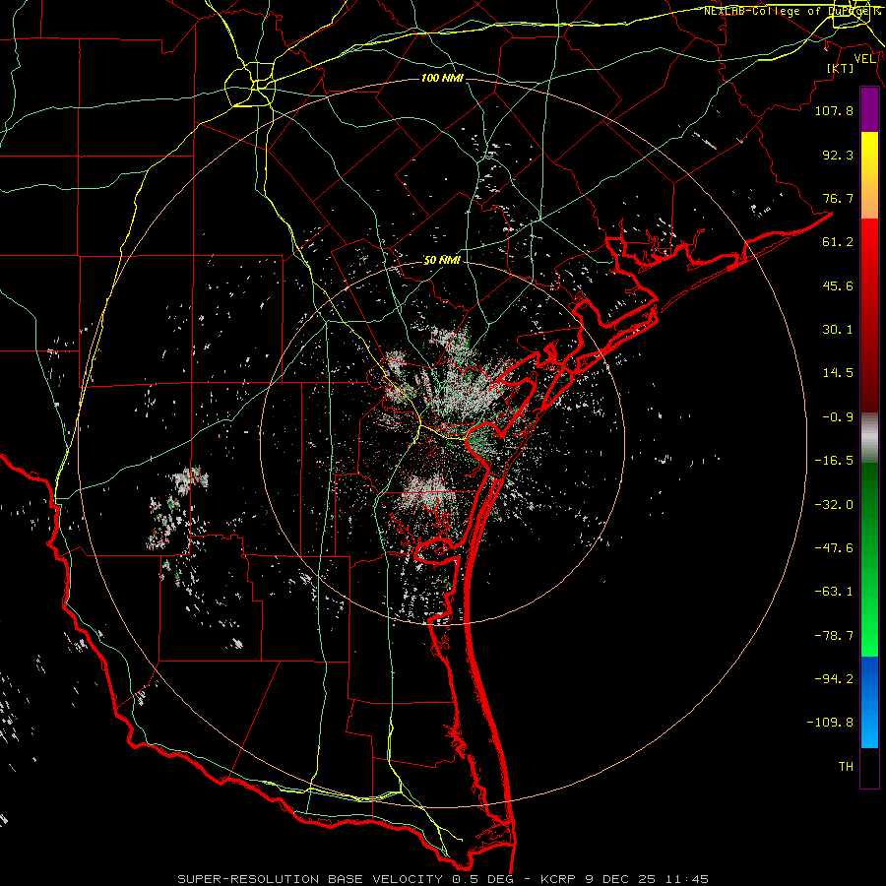Click the 92.3 scale value
This screenshot has width=886, height=886.
click(x=838, y=155)
